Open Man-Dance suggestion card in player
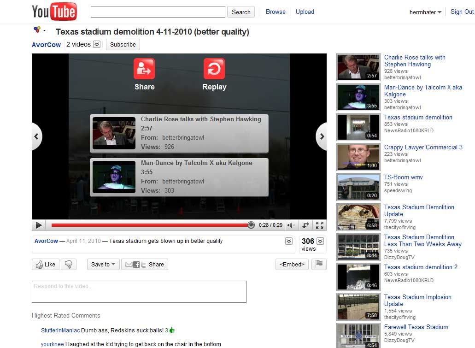 (179, 177)
